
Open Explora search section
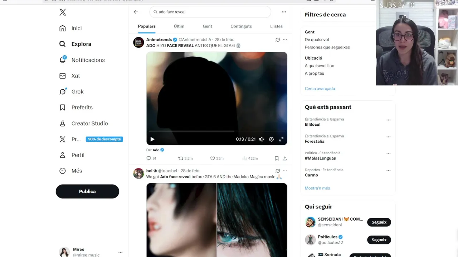[x=75, y=44]
